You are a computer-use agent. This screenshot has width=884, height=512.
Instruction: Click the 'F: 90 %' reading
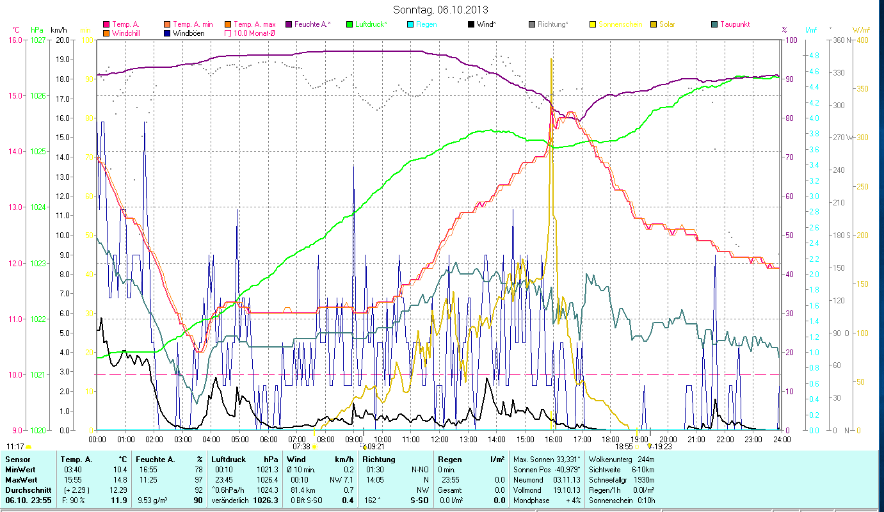[x=74, y=500]
